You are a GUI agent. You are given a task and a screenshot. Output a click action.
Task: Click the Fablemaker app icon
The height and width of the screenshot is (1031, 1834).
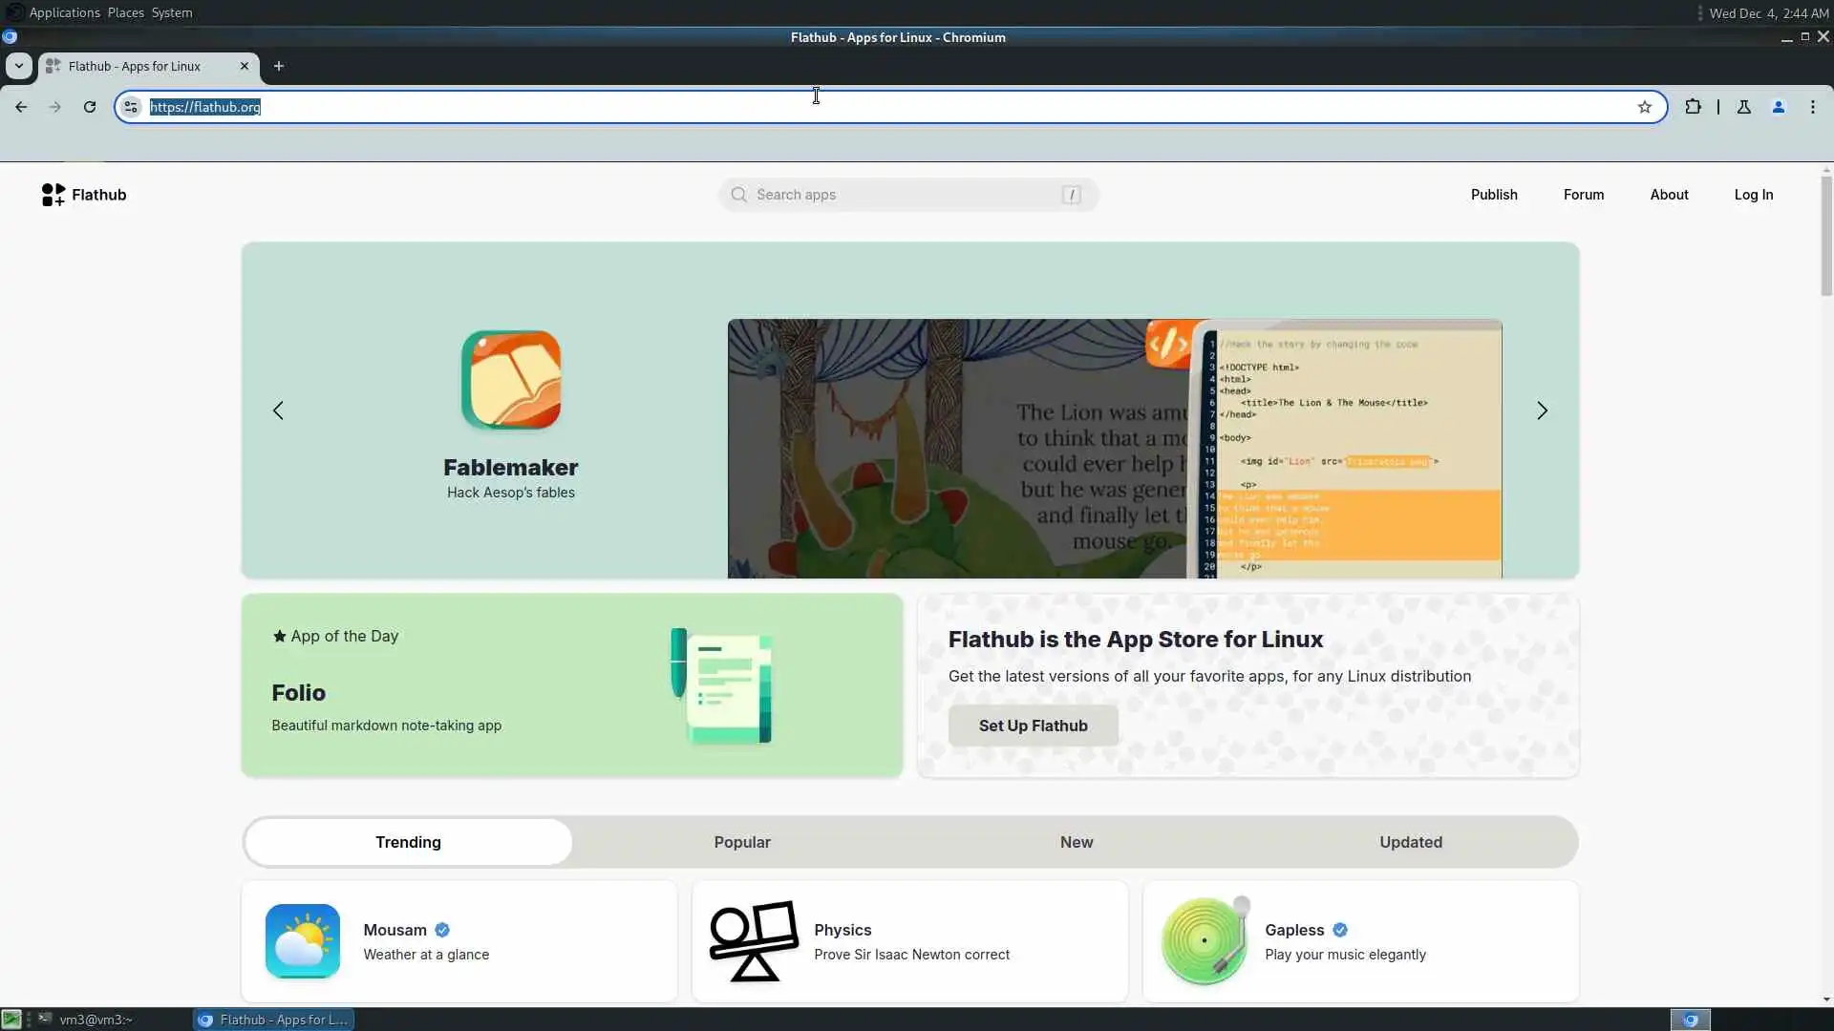(x=511, y=381)
